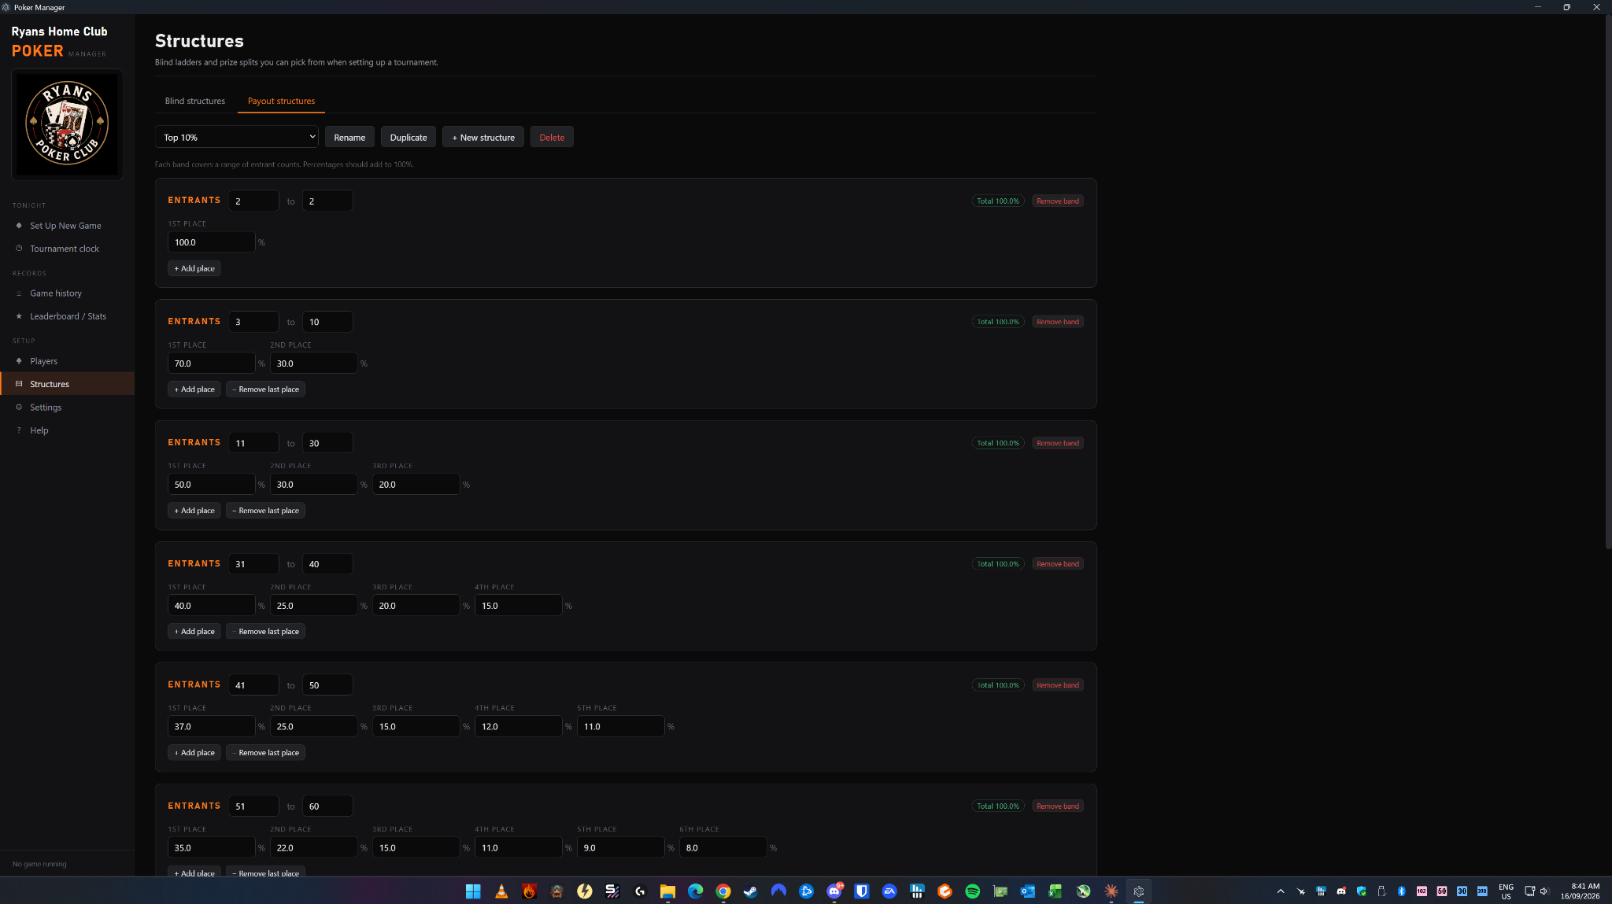This screenshot has height=904, width=1612.
Task: Click the Help question mark icon
Action: tap(19, 430)
